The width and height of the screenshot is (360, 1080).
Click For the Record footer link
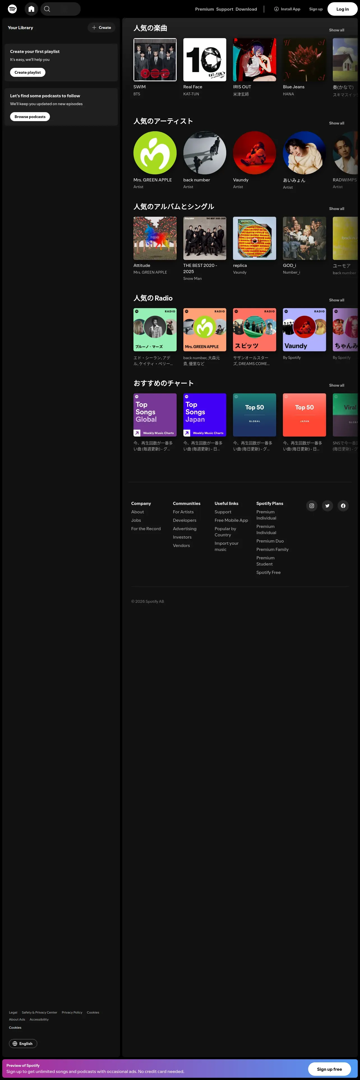click(146, 529)
